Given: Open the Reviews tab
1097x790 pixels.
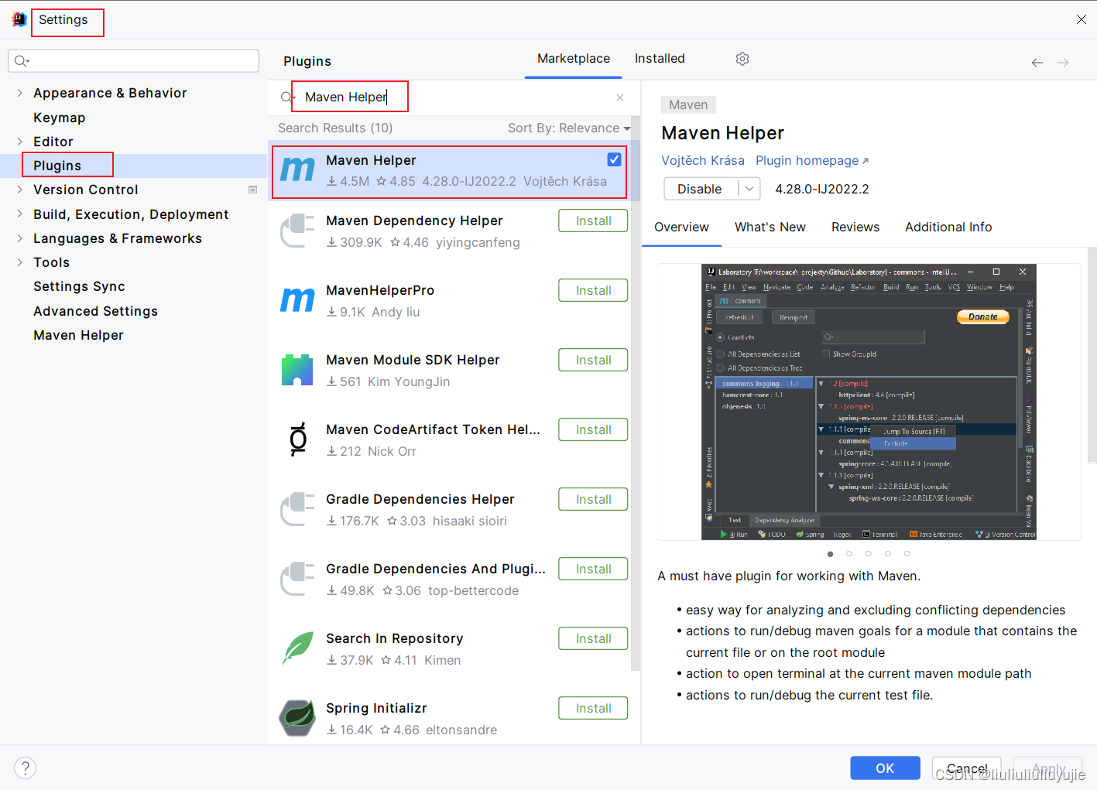Looking at the screenshot, I should [x=855, y=227].
